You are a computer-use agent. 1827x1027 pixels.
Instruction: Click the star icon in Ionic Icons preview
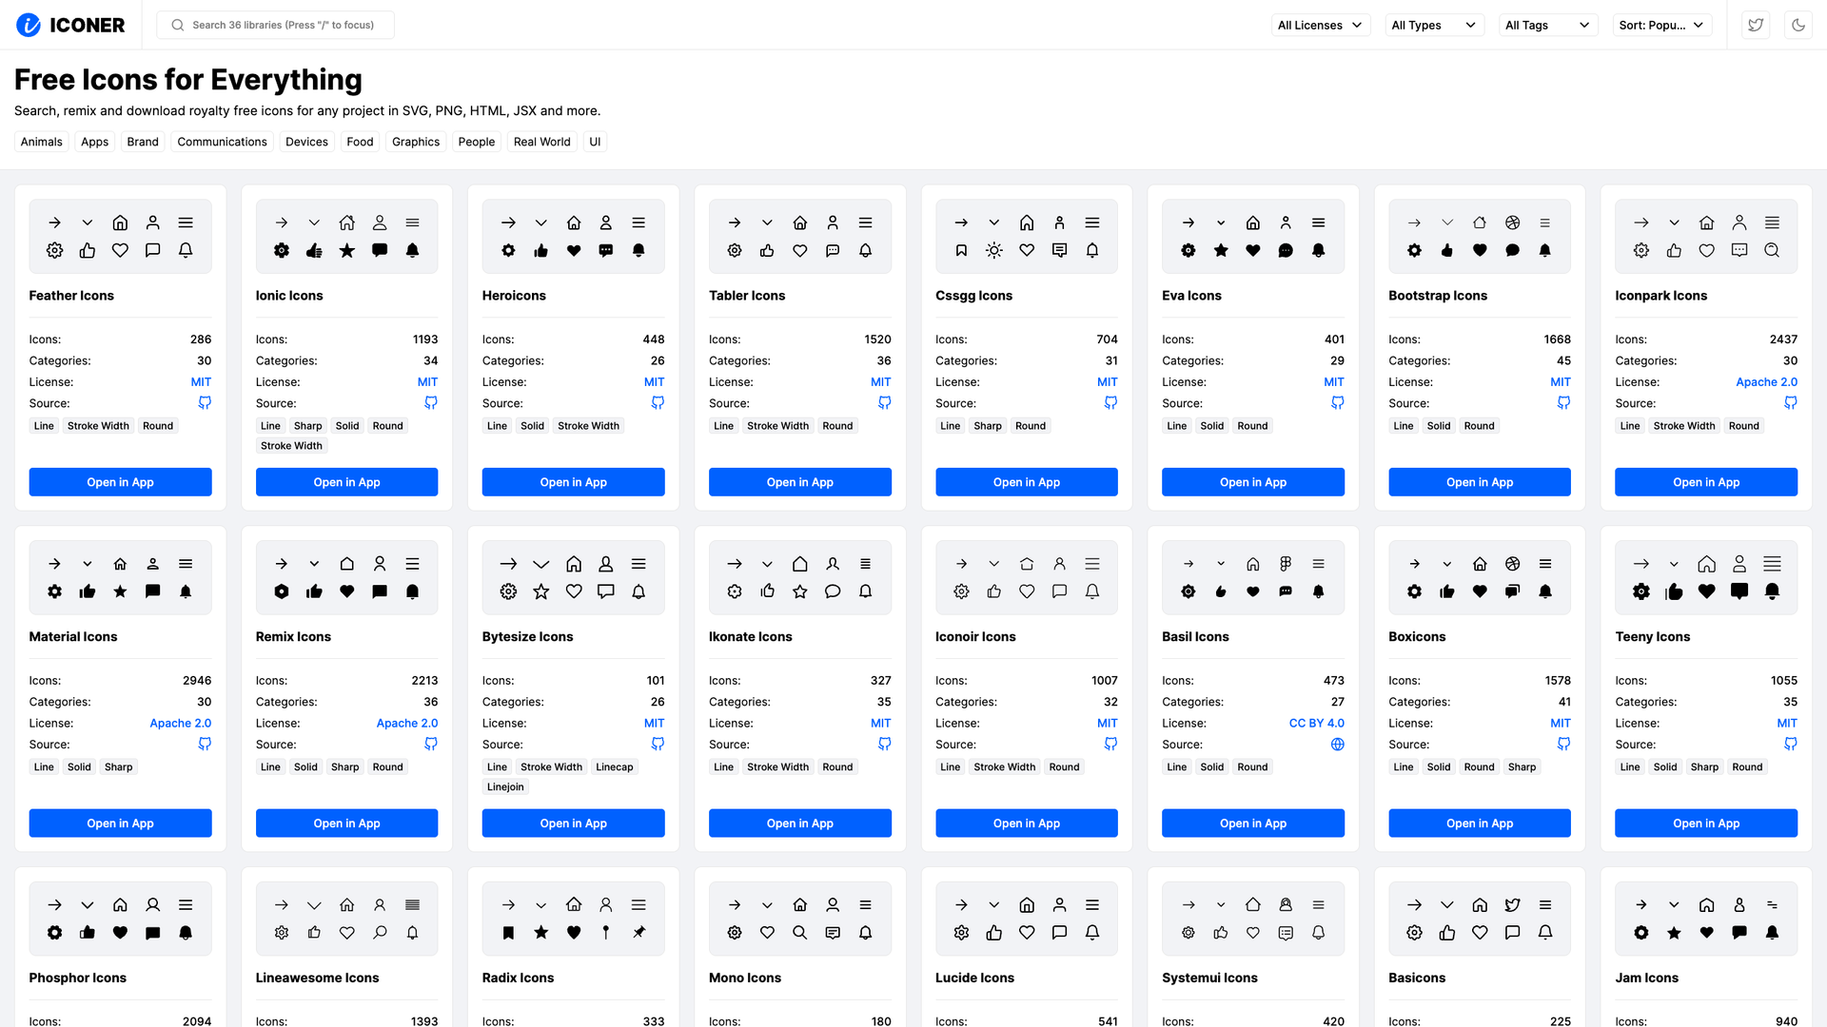pyautogui.click(x=347, y=250)
